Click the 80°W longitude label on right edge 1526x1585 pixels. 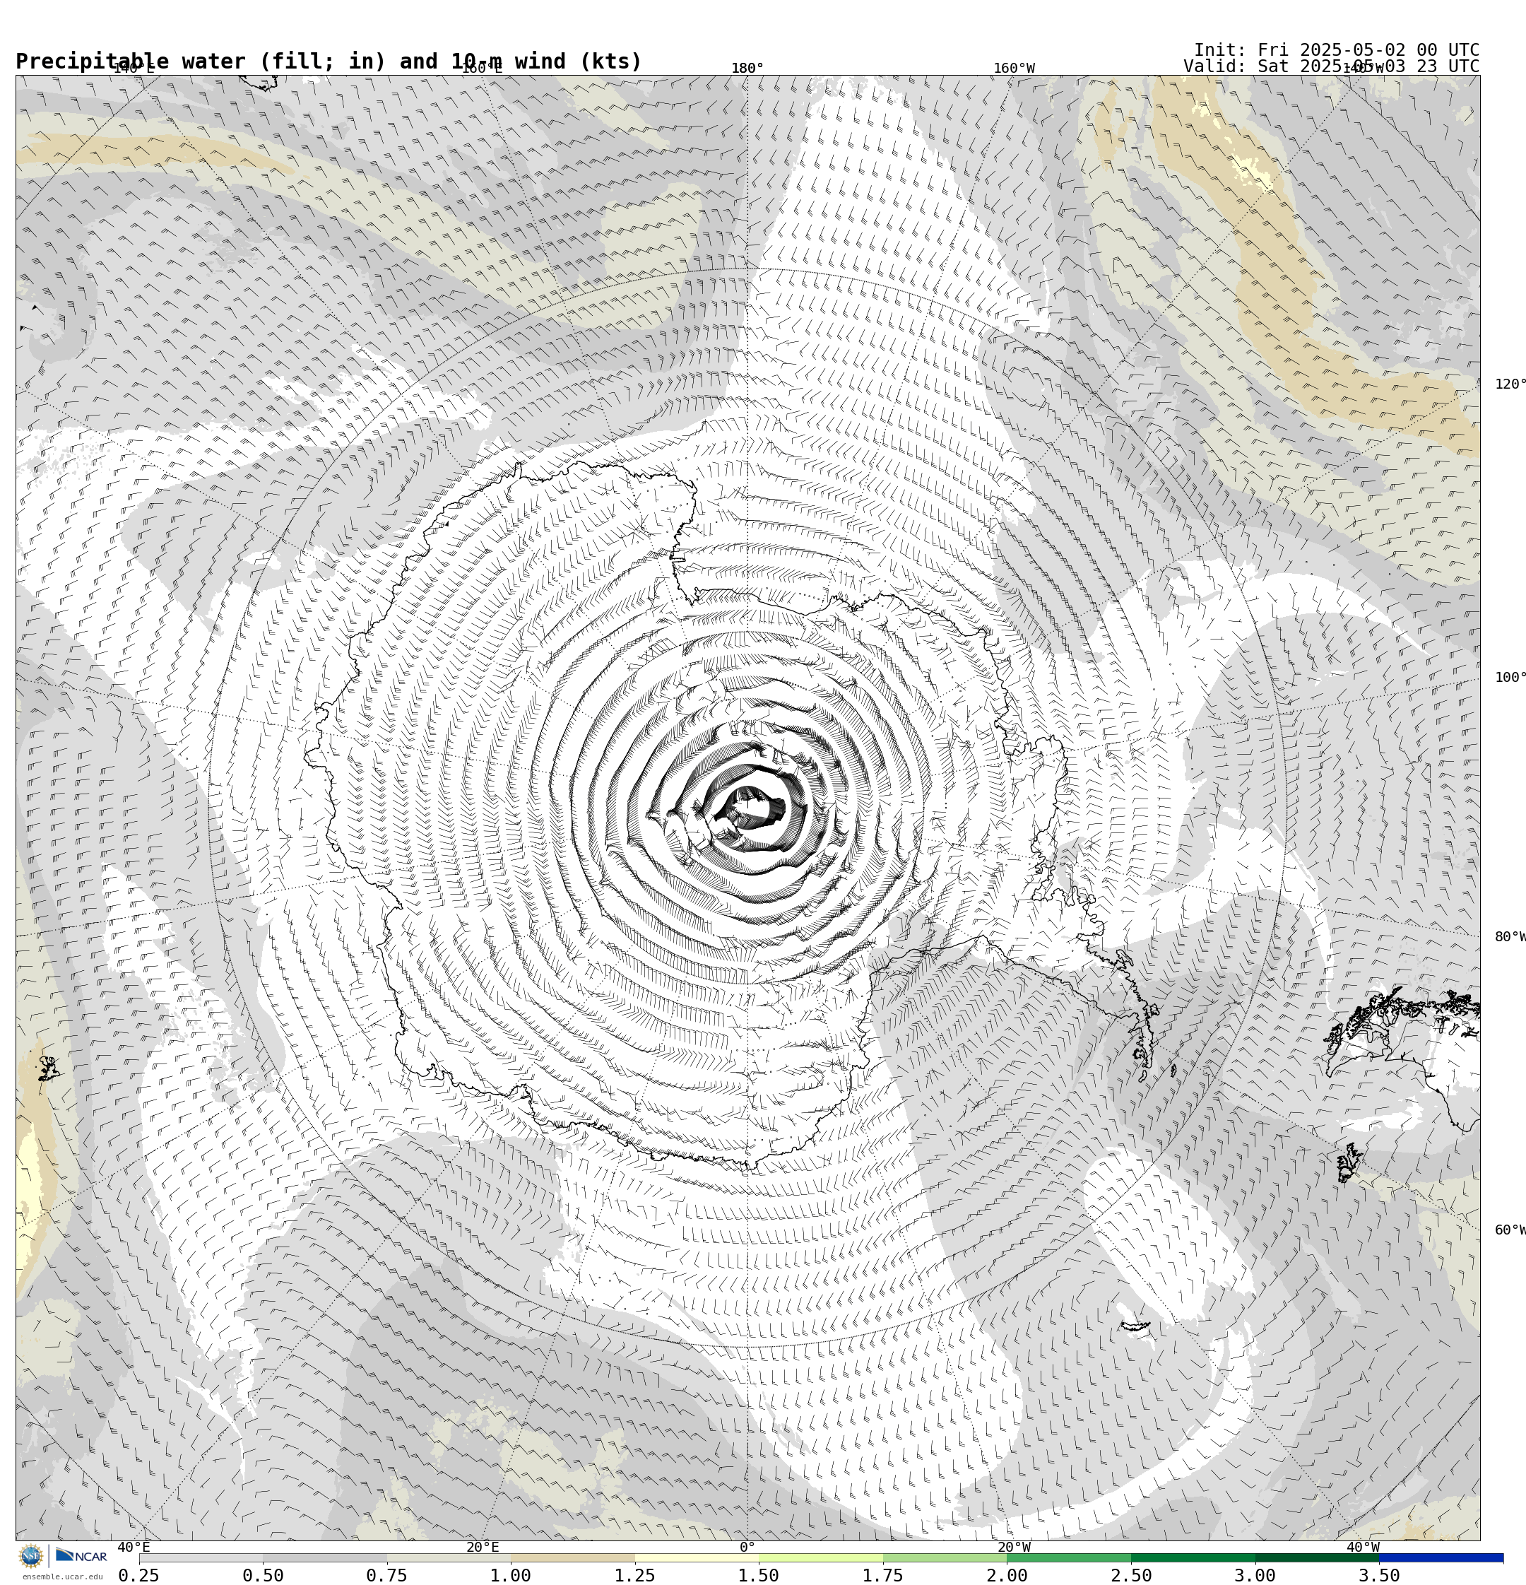(1510, 937)
